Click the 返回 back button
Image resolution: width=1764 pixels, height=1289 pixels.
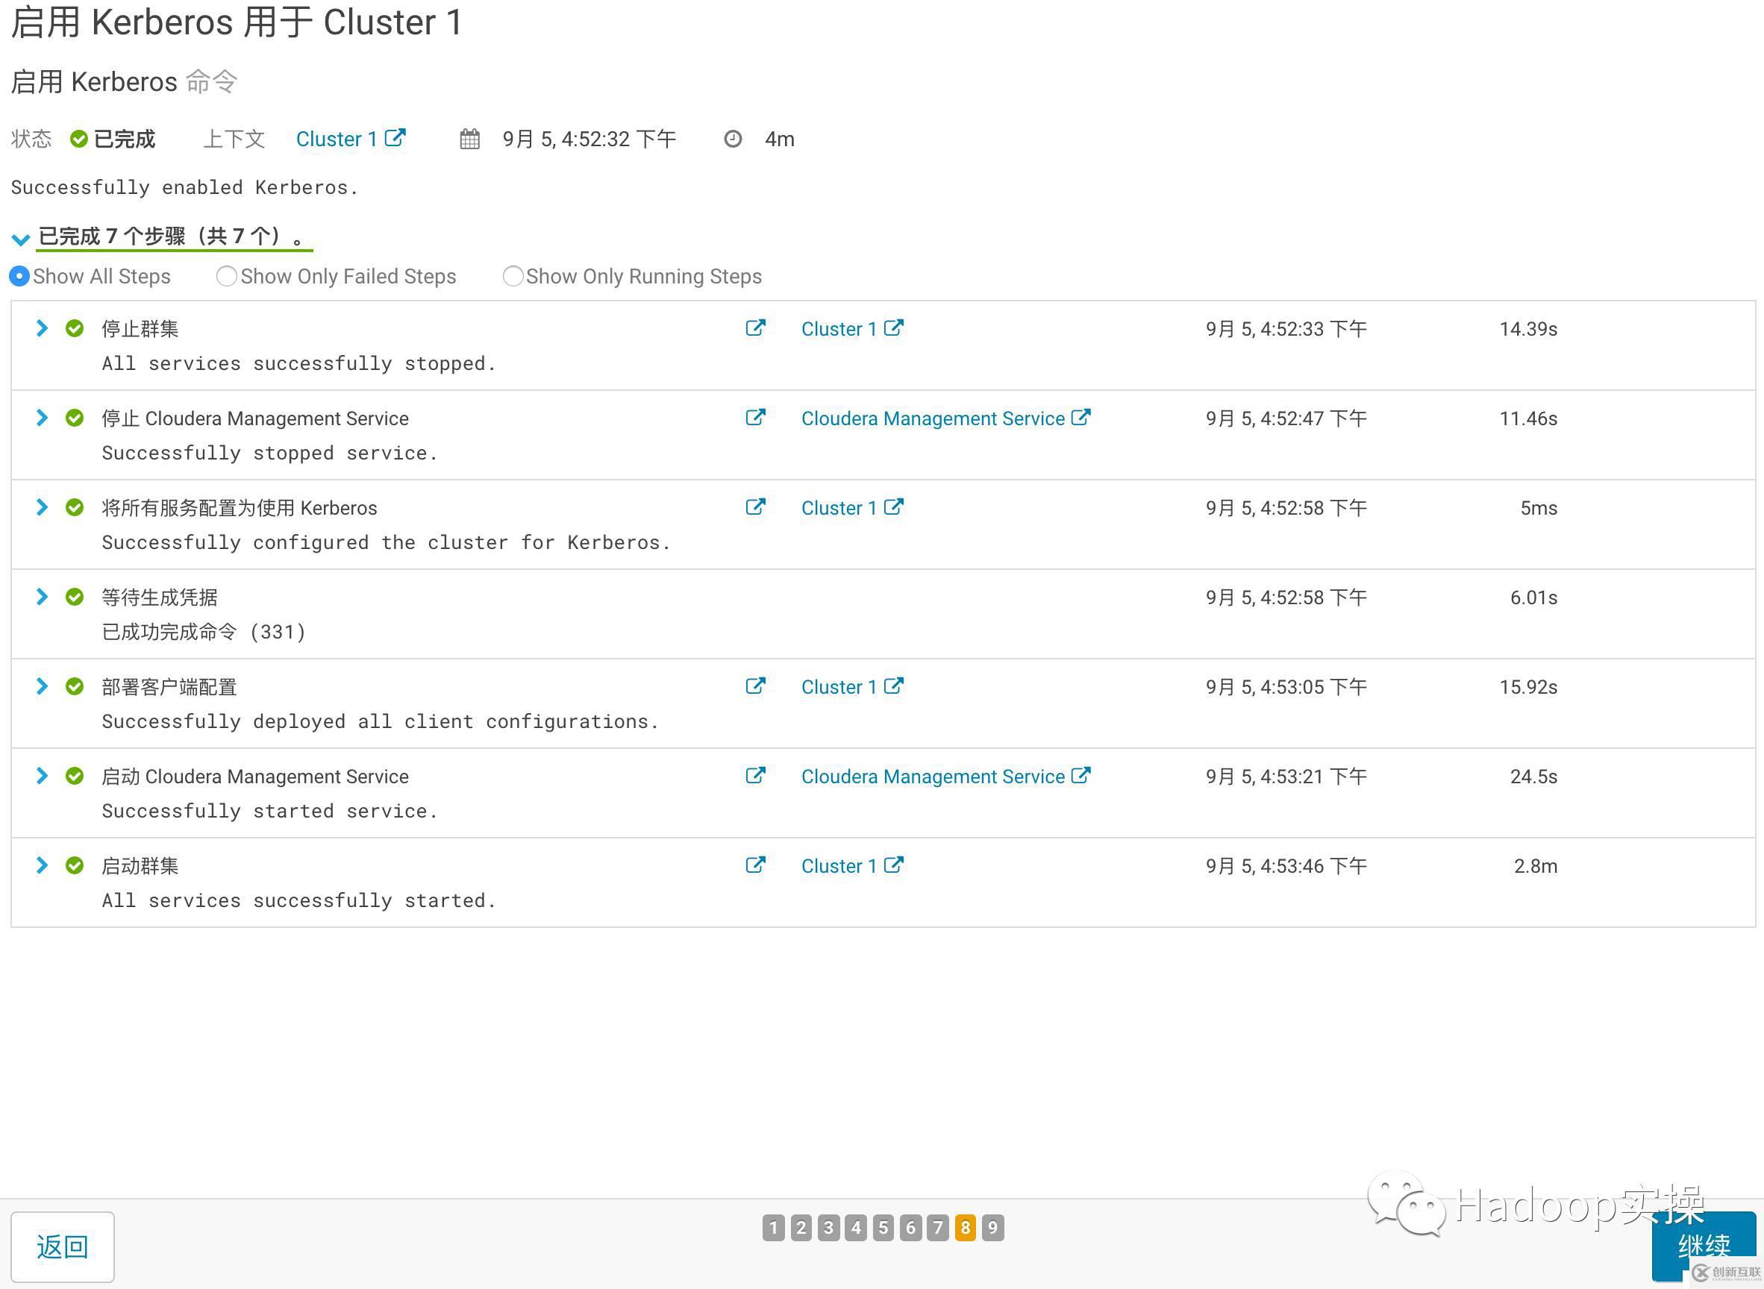[63, 1246]
